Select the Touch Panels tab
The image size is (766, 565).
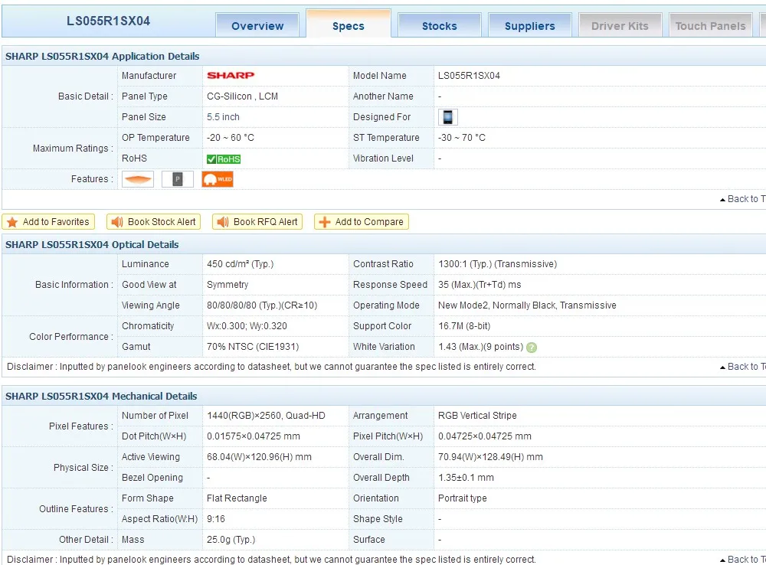pos(710,25)
